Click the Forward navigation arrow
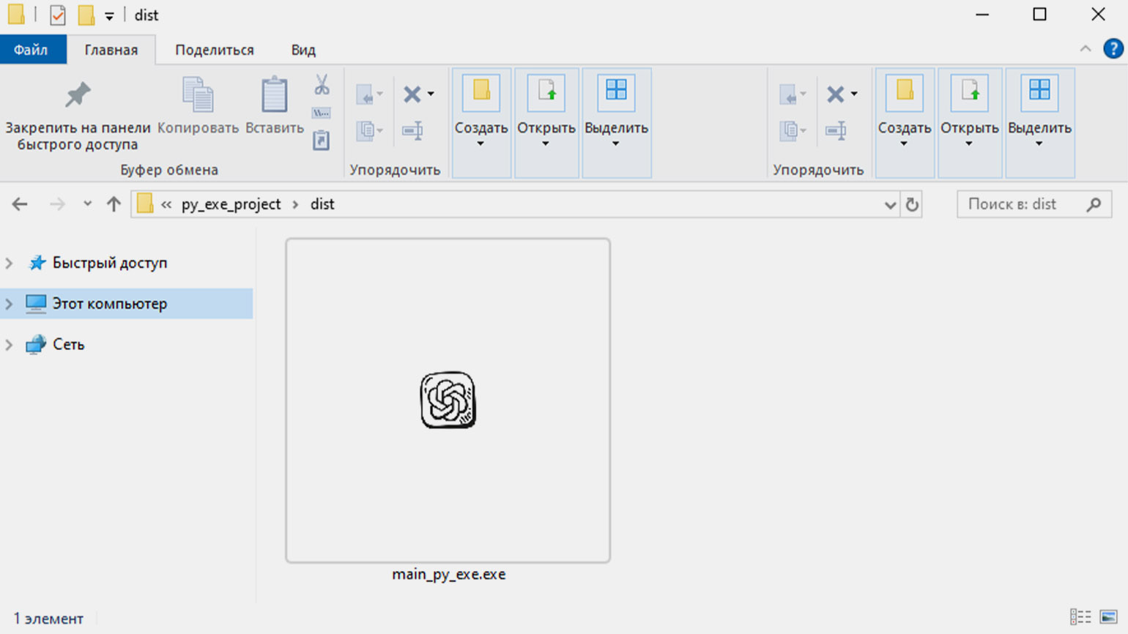This screenshot has width=1128, height=634. tap(57, 204)
